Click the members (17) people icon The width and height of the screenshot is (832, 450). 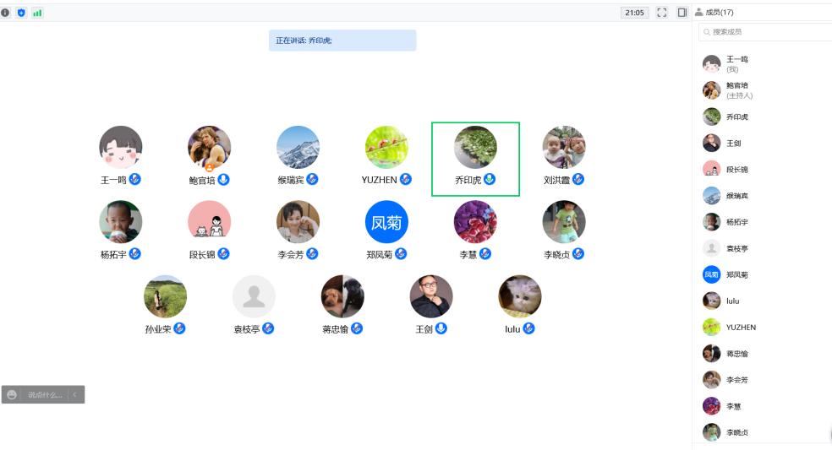point(698,12)
